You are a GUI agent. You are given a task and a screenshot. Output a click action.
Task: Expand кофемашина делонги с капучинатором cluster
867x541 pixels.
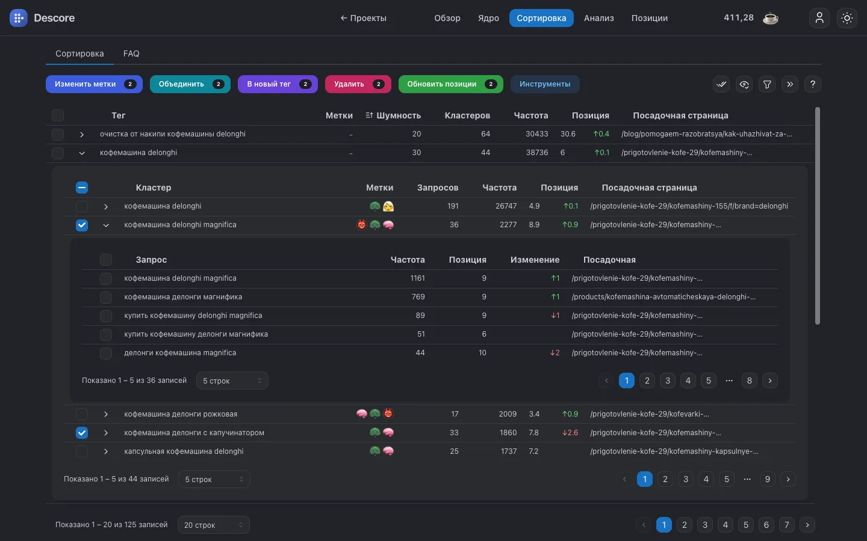(106, 432)
